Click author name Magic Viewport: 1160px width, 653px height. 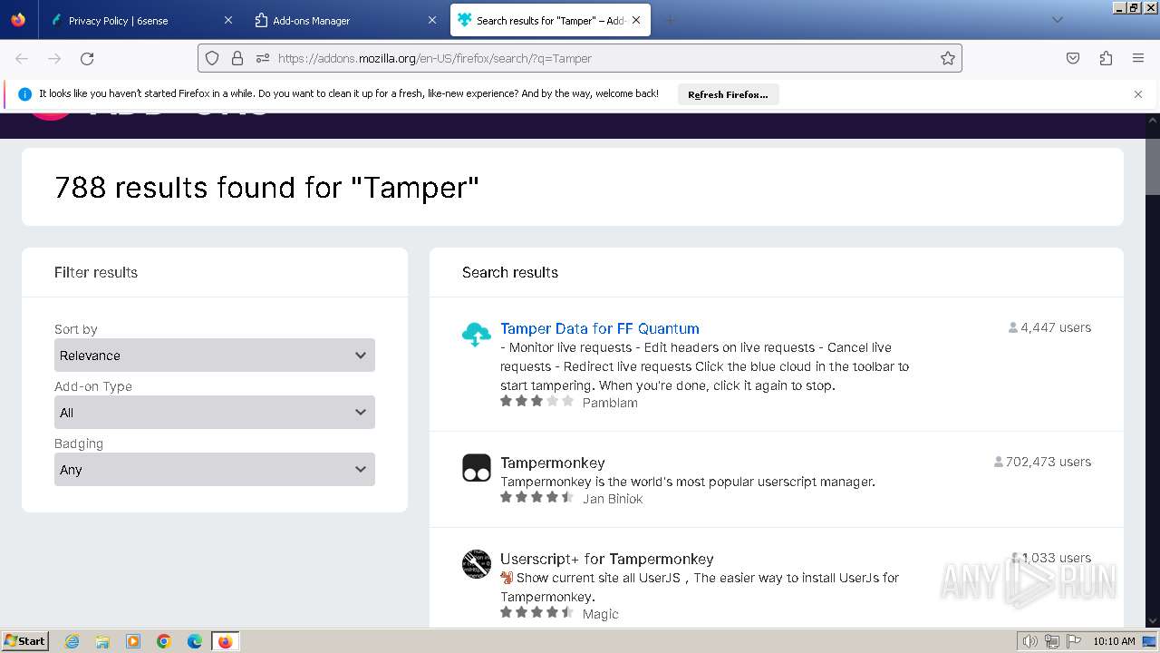(x=601, y=614)
